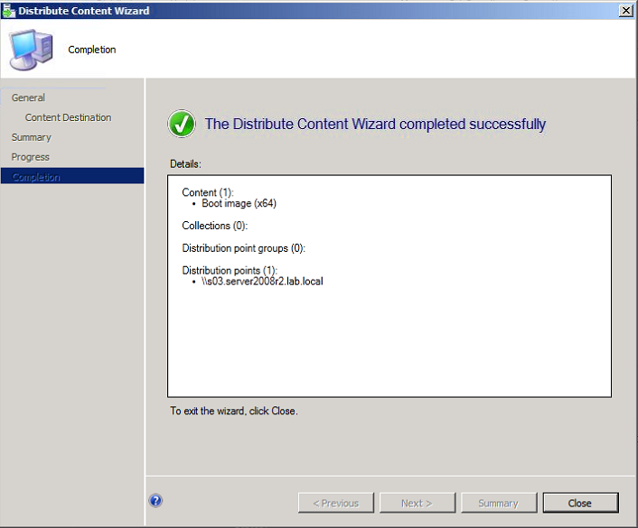Click the < Previous button
Screen dimensions: 638x528
[x=336, y=503]
